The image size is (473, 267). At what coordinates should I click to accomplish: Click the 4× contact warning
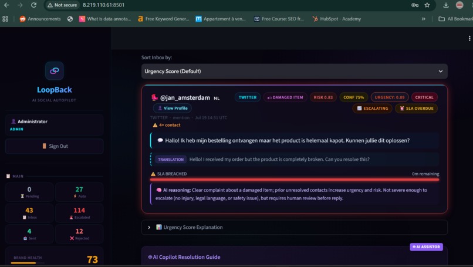[167, 125]
